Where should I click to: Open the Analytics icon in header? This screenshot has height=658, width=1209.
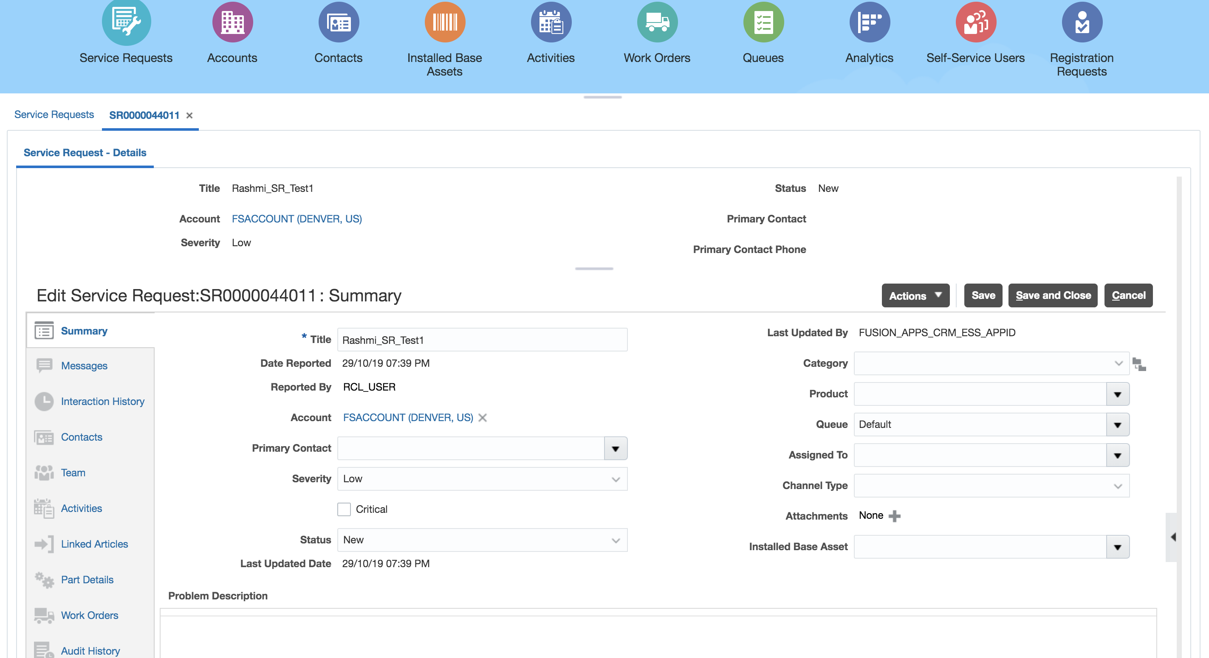(x=869, y=22)
